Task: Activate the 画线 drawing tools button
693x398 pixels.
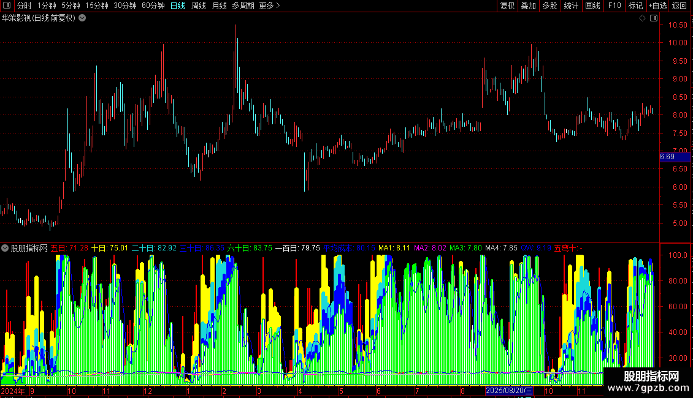Action: 592,6
